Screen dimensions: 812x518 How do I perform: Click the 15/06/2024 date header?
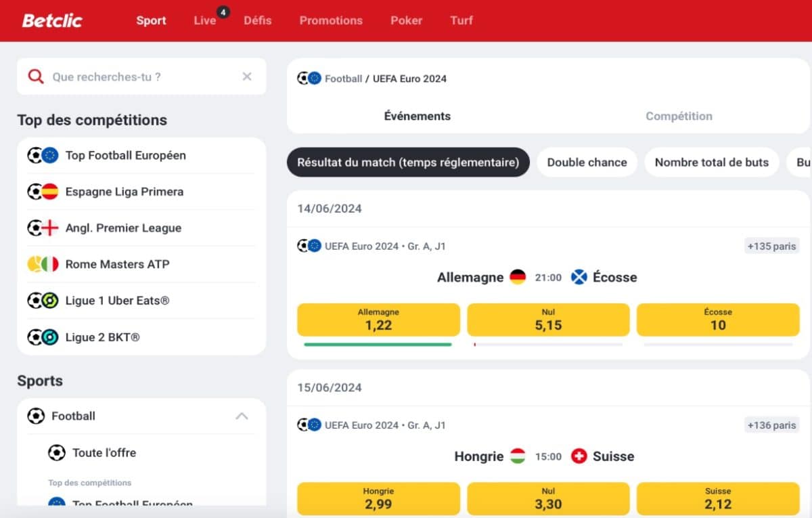(330, 387)
